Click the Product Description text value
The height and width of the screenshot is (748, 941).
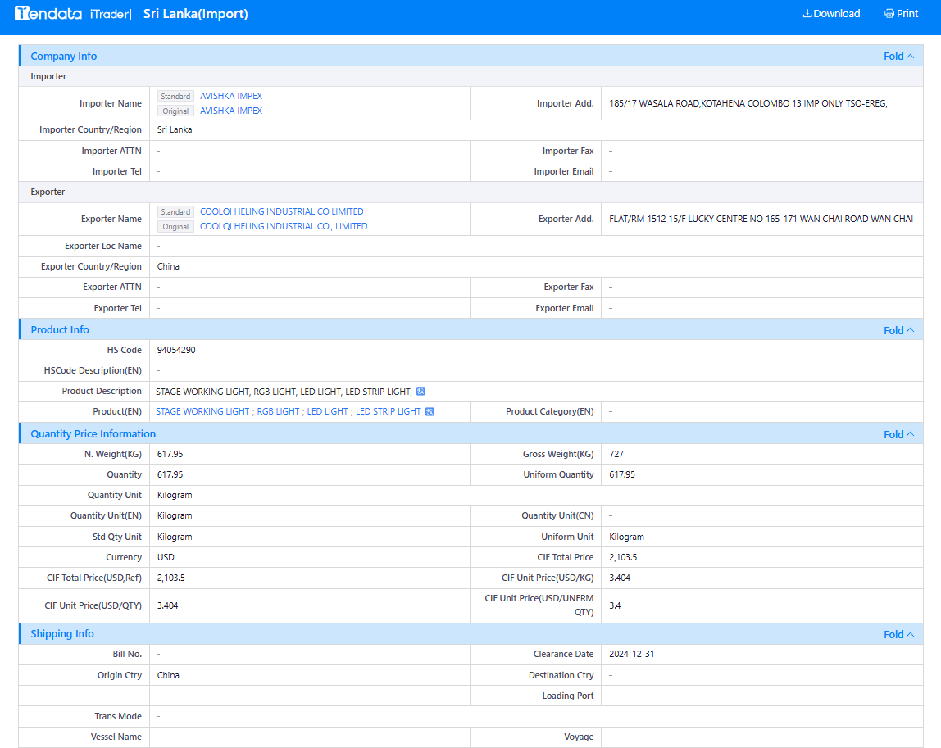(284, 392)
